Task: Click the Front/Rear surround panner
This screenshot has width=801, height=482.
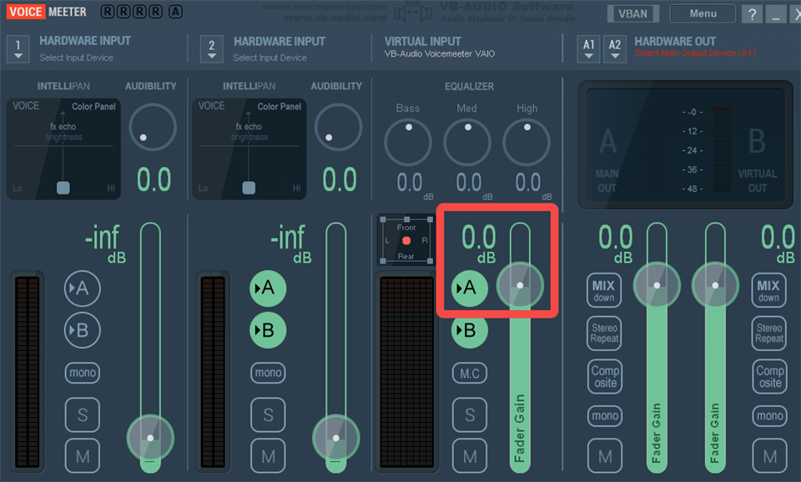Action: pyautogui.click(x=406, y=240)
